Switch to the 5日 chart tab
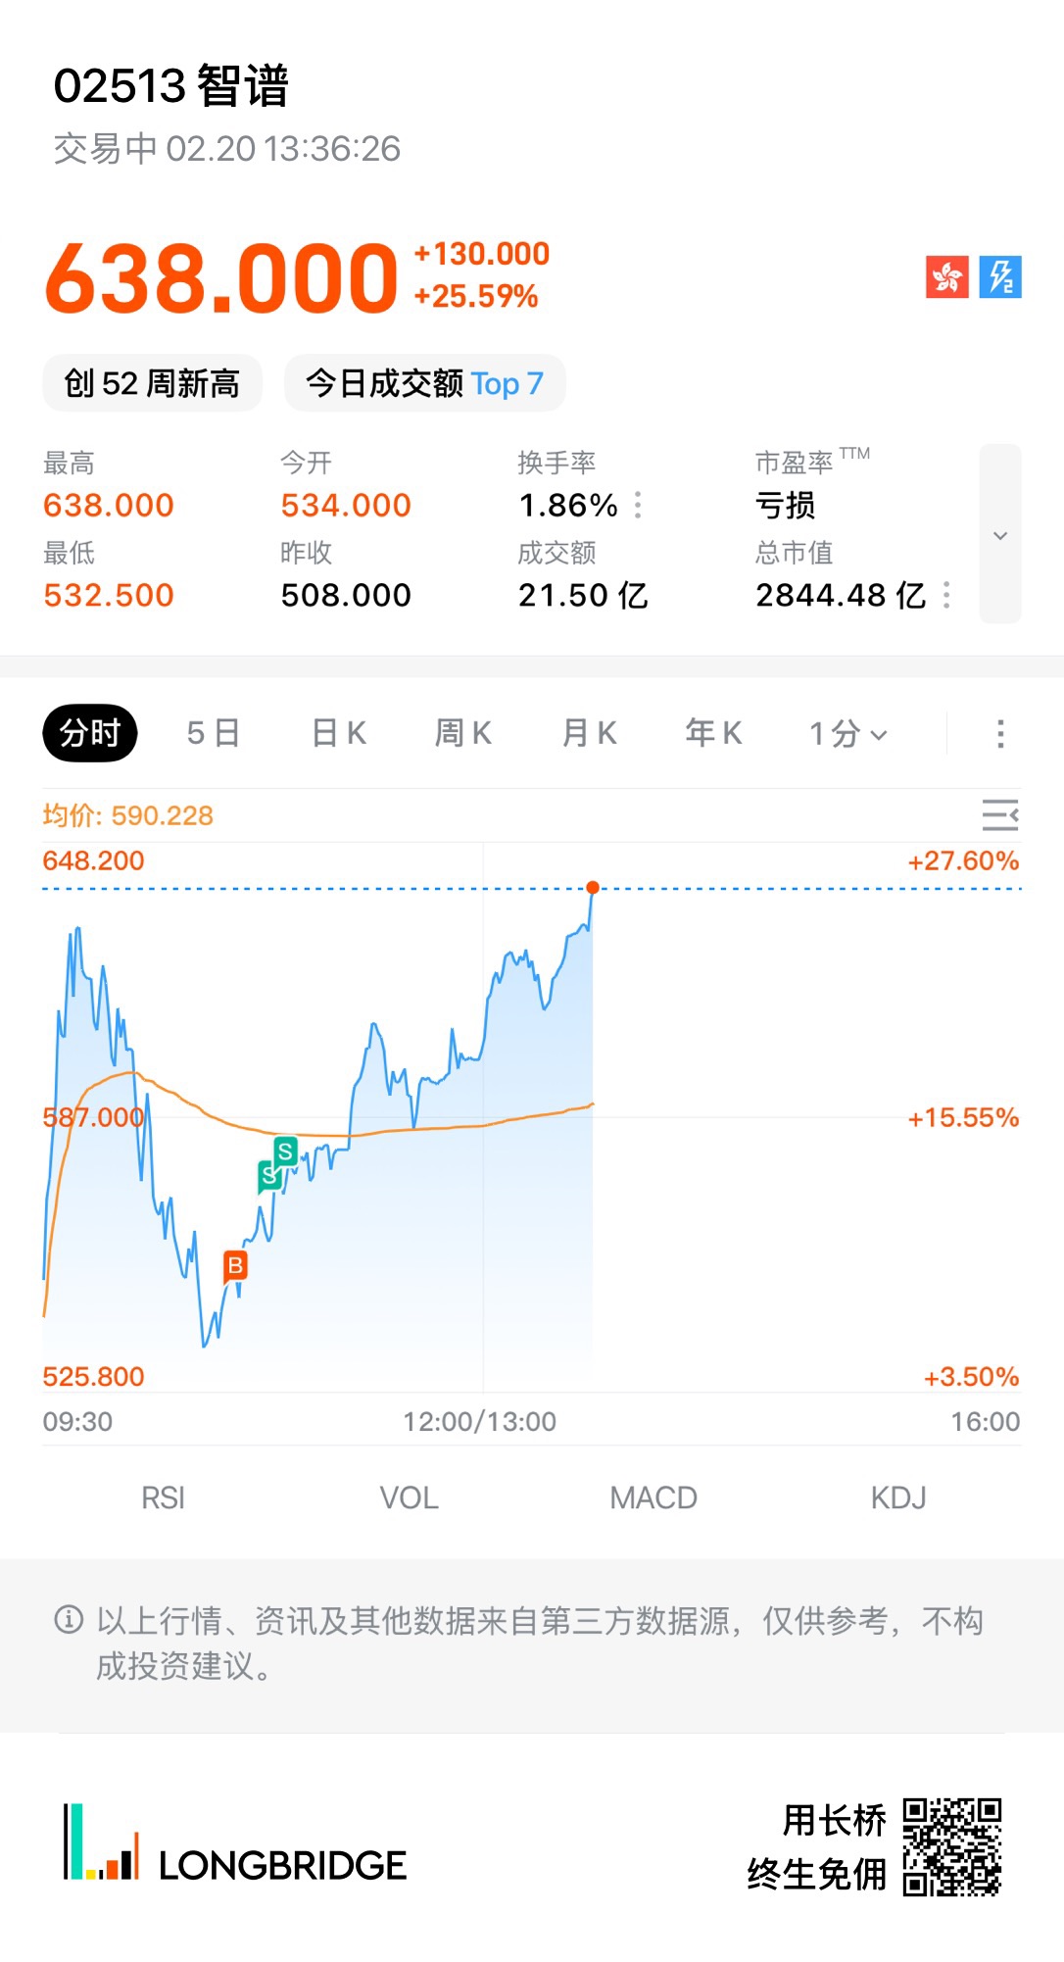1064x1962 pixels. [x=214, y=733]
